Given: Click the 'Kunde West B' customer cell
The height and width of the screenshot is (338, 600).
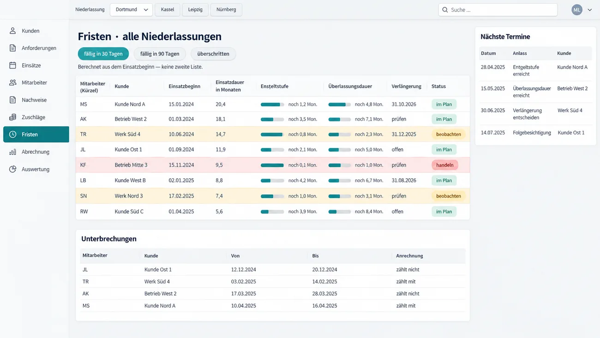Looking at the screenshot, I should (130, 181).
